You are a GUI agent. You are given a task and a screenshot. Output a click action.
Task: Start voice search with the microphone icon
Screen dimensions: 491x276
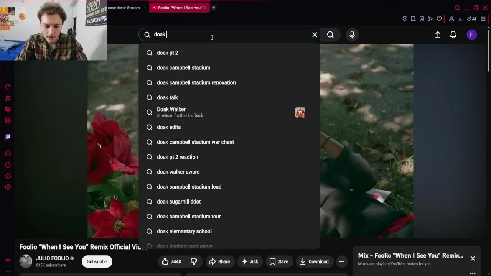pos(352,34)
